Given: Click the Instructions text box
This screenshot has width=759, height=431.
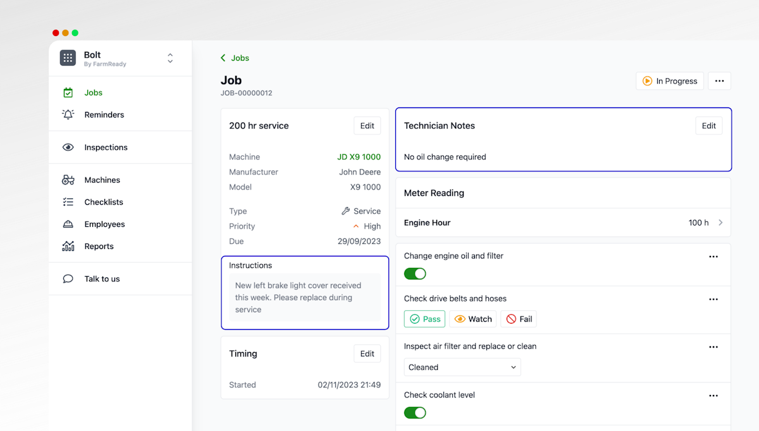Looking at the screenshot, I should pyautogui.click(x=305, y=298).
